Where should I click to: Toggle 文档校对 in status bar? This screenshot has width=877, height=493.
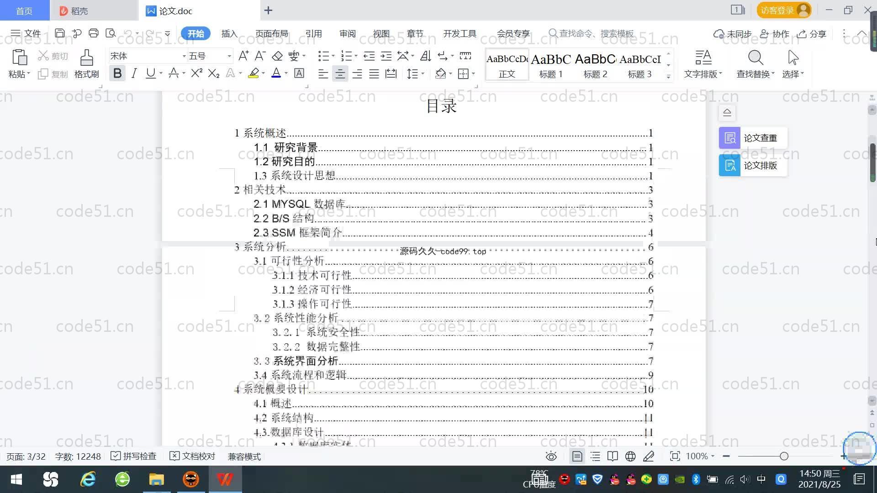192,456
